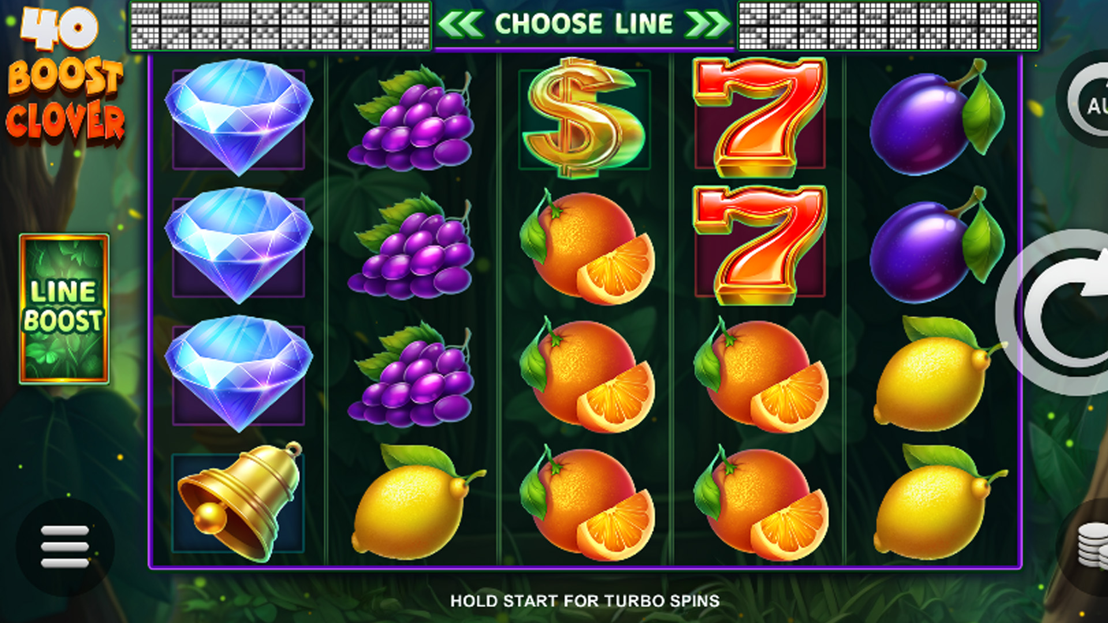1108x623 pixels.
Task: Click the spin button with circular arrow
Action: [1055, 313]
